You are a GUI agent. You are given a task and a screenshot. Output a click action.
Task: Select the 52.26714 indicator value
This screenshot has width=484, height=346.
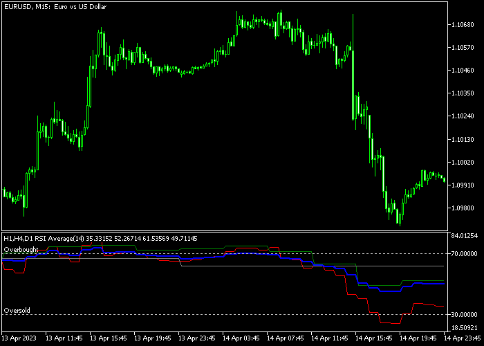(x=127, y=239)
